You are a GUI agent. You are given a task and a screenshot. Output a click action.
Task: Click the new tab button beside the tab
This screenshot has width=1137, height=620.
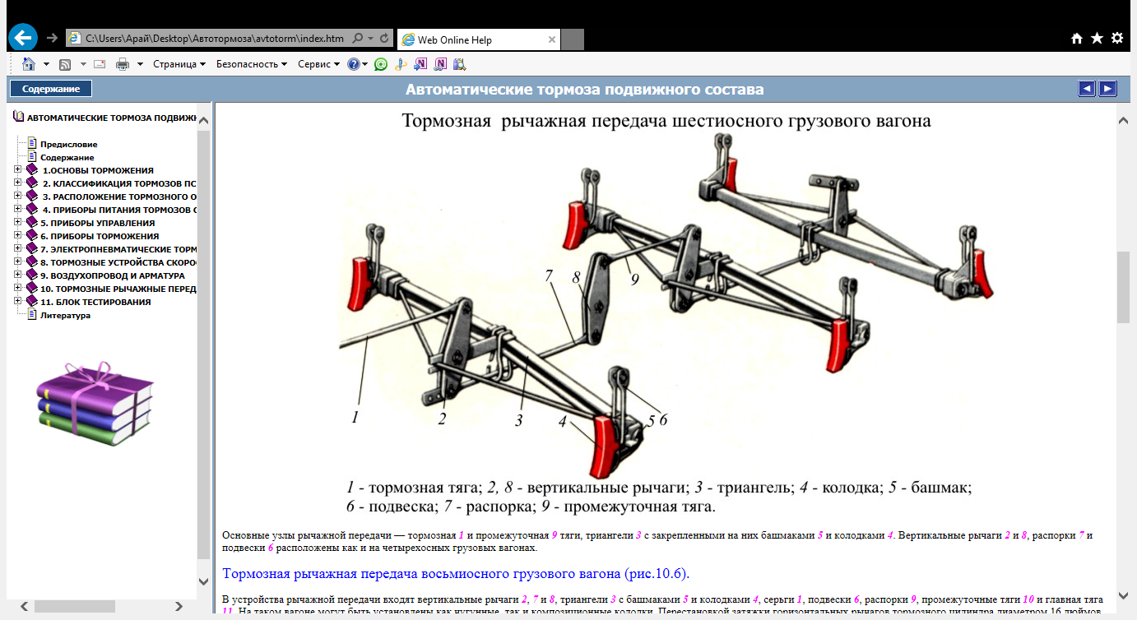pos(573,39)
